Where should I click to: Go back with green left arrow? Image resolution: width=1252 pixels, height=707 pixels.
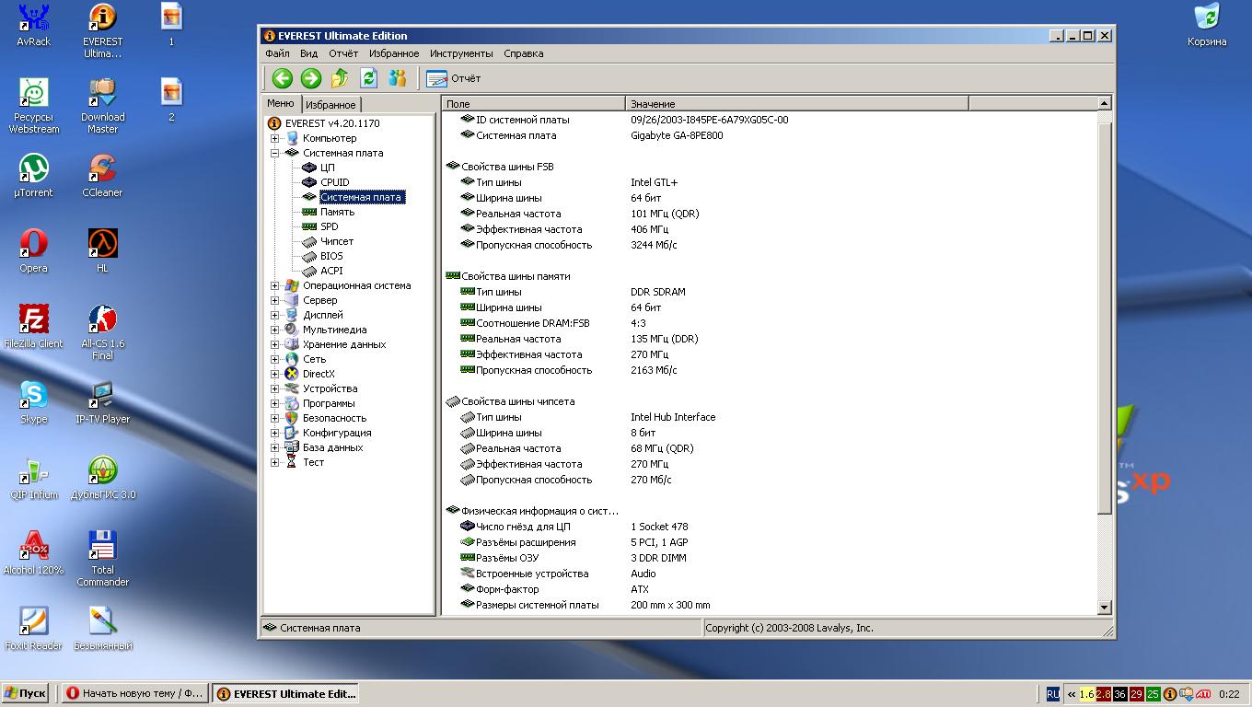[x=282, y=78]
